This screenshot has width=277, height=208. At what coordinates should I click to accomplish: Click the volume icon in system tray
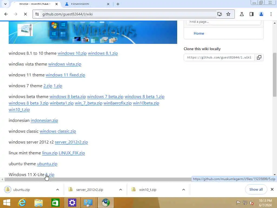click(251, 203)
